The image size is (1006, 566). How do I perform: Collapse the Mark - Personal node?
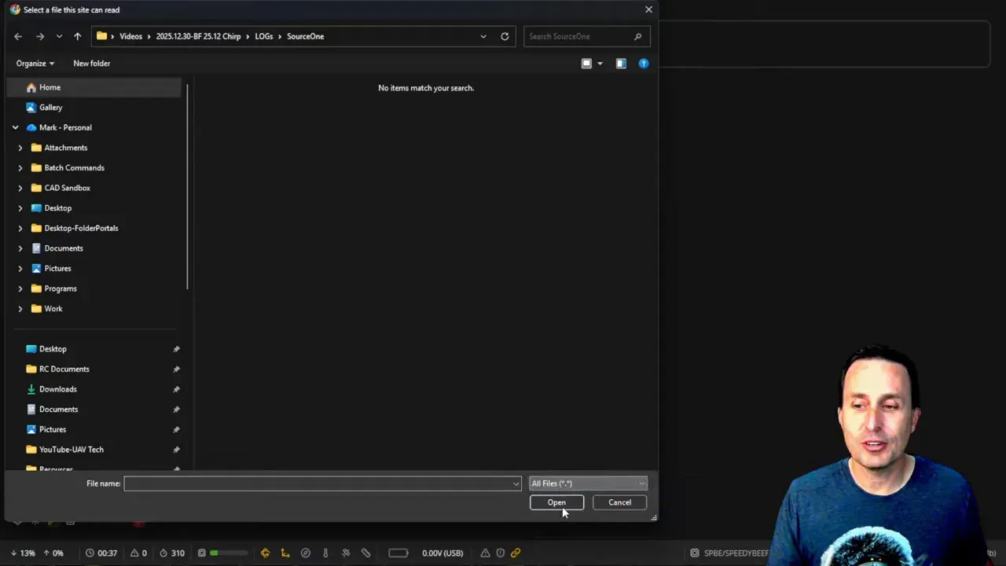click(x=16, y=127)
